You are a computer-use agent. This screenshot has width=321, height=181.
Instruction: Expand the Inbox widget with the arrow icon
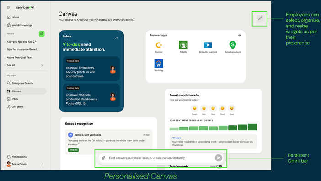point(116,38)
